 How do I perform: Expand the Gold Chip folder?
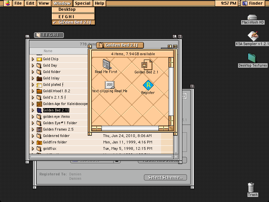(x=33, y=59)
